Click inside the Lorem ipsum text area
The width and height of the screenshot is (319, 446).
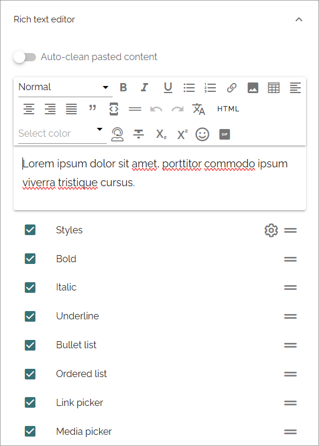[x=160, y=179]
